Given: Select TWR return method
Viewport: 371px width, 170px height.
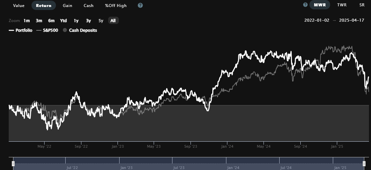Looking at the screenshot, I should (x=342, y=5).
